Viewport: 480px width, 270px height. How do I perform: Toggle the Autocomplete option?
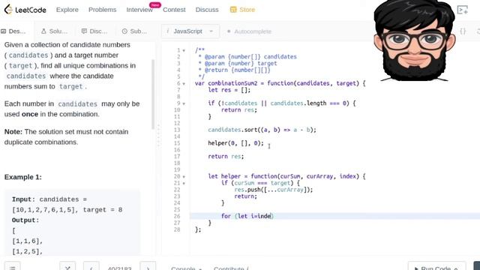coord(249,31)
